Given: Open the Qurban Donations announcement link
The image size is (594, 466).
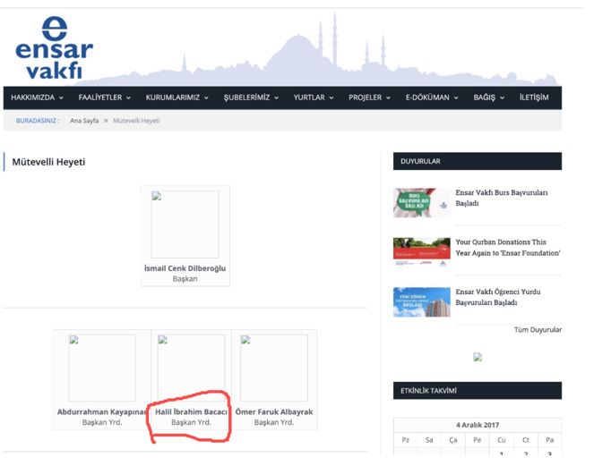Looking at the screenshot, I should tap(507, 248).
